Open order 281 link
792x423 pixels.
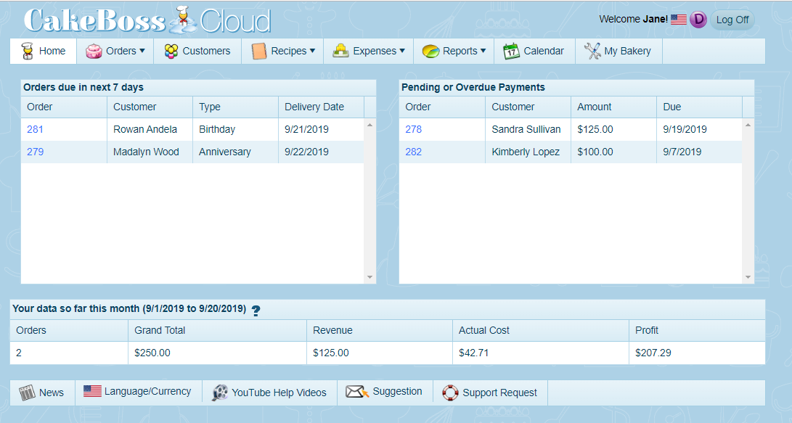tap(36, 129)
